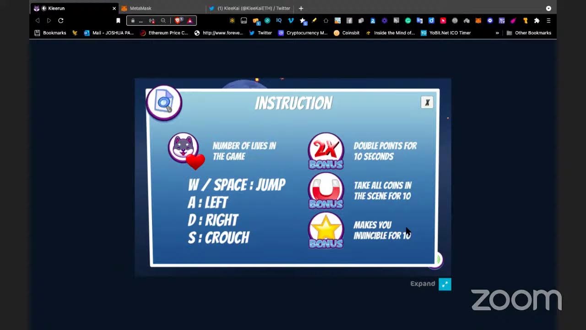Open the MetaMask fox extension
Viewport: 586px width, 330px height.
(478, 21)
